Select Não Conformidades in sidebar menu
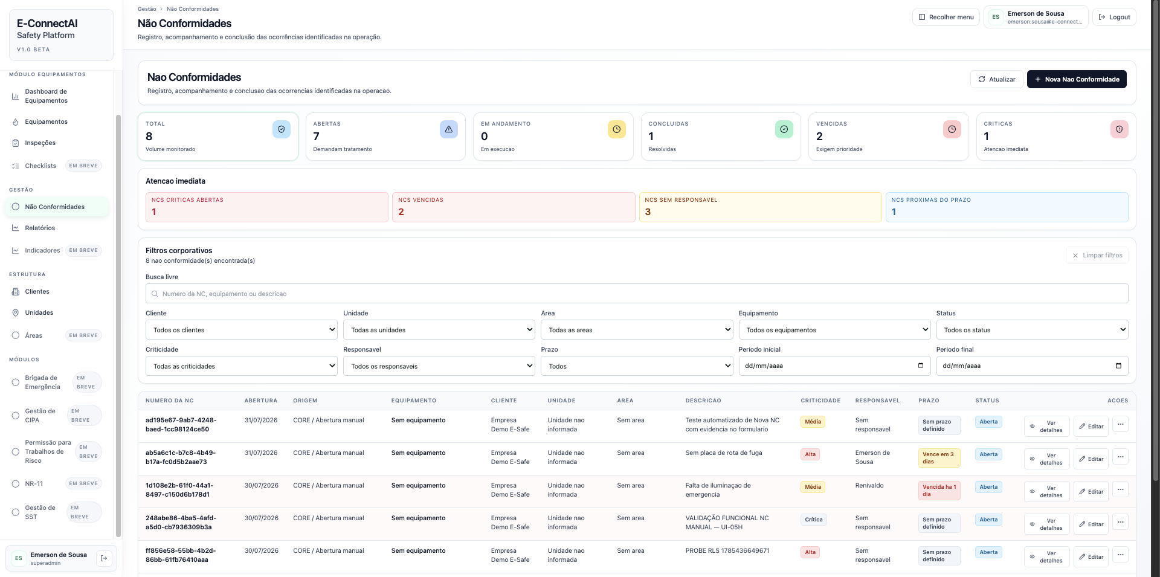1160x577 pixels. (57, 207)
